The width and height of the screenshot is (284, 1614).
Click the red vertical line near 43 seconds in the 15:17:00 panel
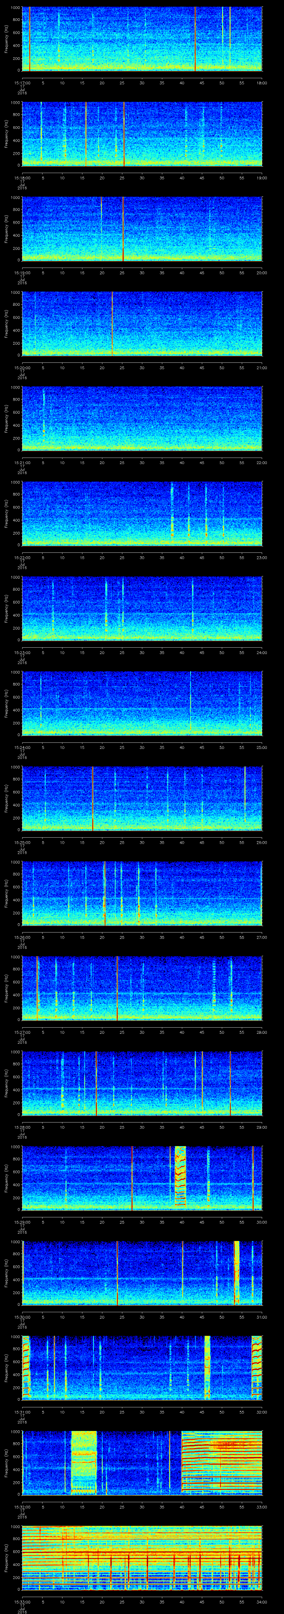click(195, 39)
